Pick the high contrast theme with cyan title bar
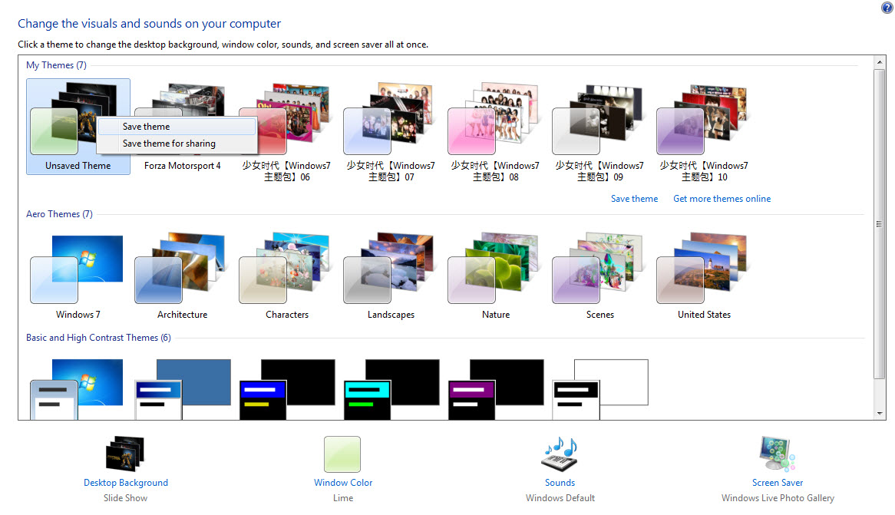 tap(391, 389)
